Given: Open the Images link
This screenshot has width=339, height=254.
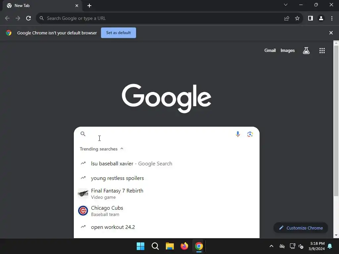Looking at the screenshot, I should pyautogui.click(x=288, y=50).
